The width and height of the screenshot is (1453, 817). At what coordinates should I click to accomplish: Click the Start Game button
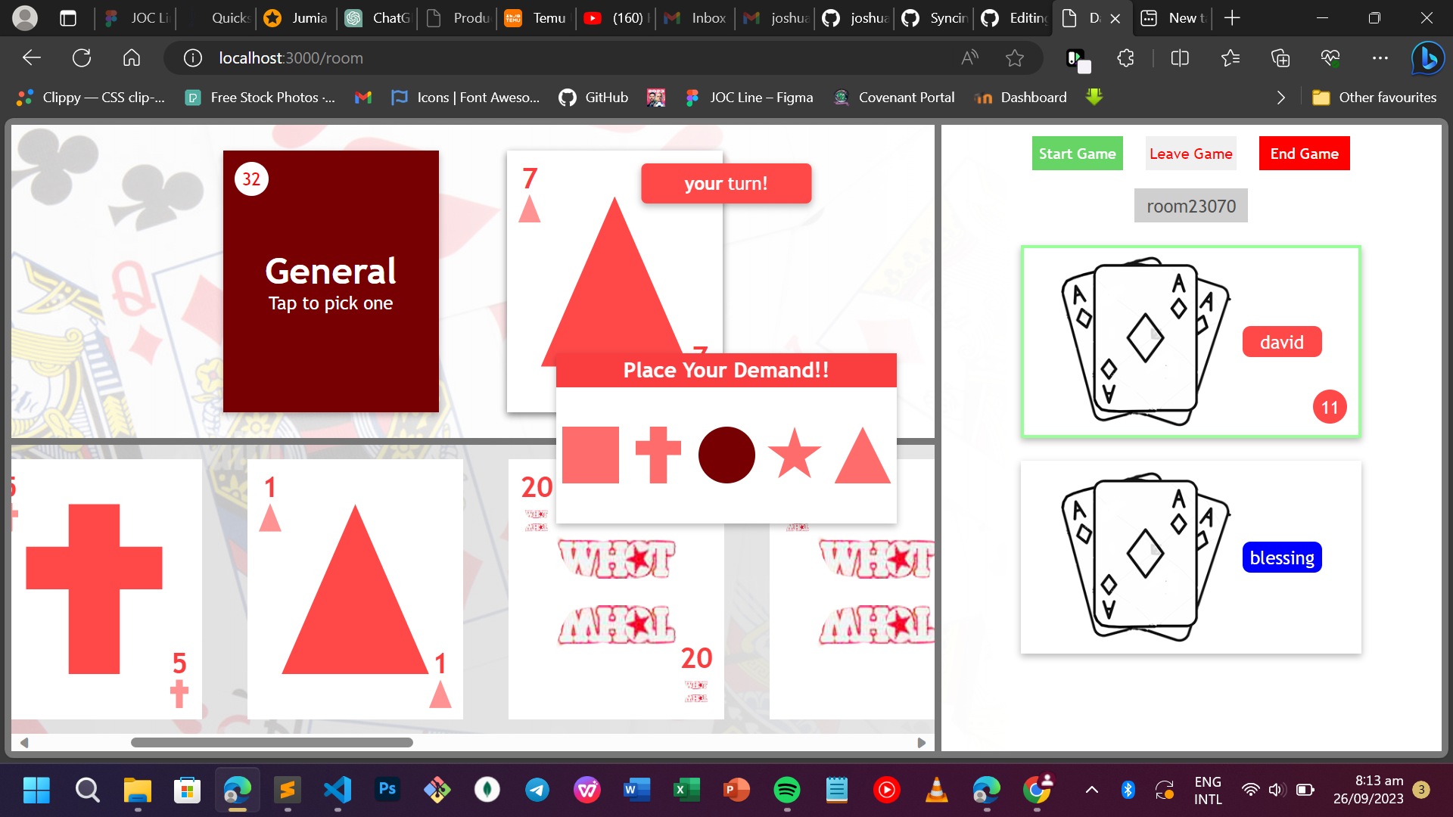(x=1077, y=154)
